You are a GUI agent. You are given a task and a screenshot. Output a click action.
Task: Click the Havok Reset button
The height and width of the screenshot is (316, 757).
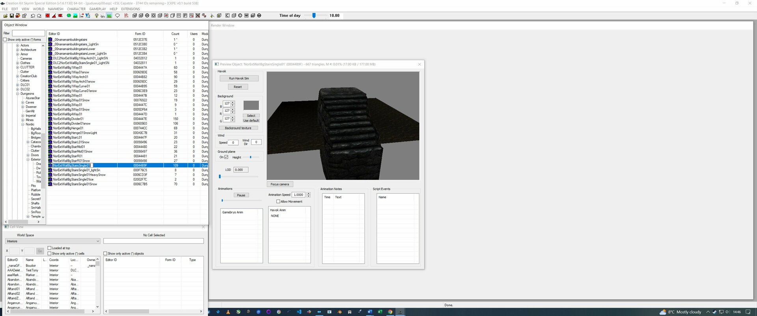pos(238,87)
